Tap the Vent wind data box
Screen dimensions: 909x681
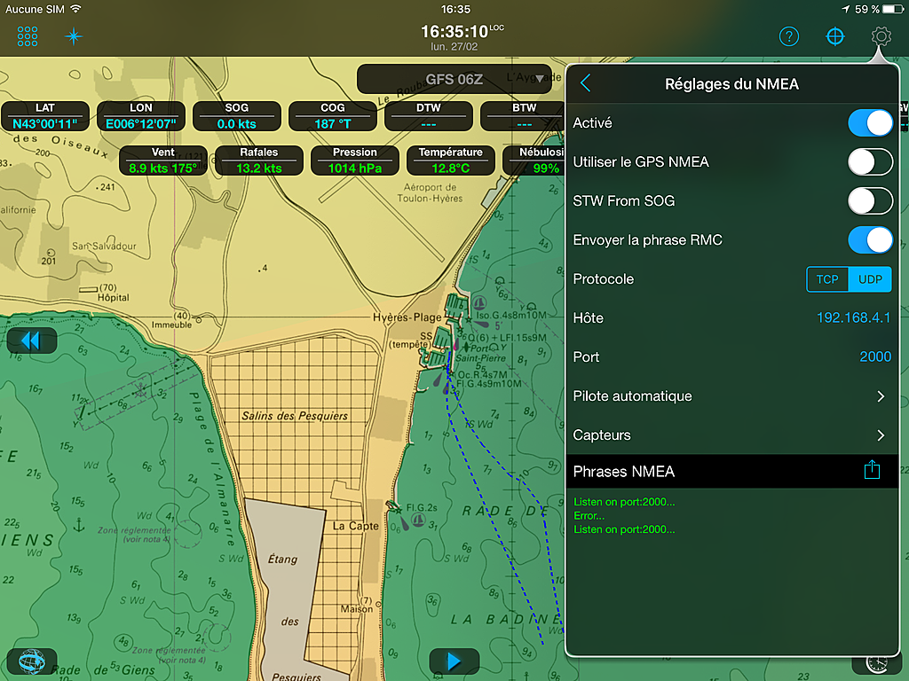(x=163, y=160)
